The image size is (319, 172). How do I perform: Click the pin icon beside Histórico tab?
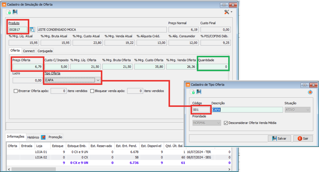click(43, 137)
